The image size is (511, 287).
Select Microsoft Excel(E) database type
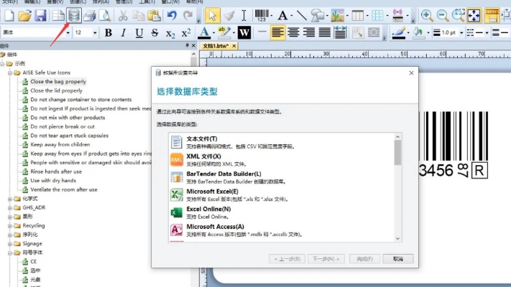pos(282,195)
